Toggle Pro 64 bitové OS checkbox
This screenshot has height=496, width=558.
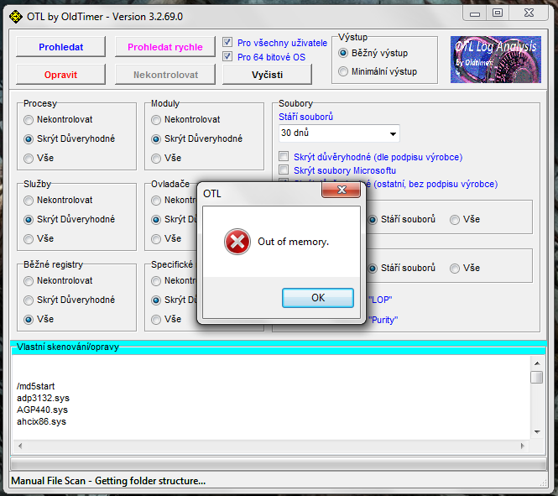[228, 56]
